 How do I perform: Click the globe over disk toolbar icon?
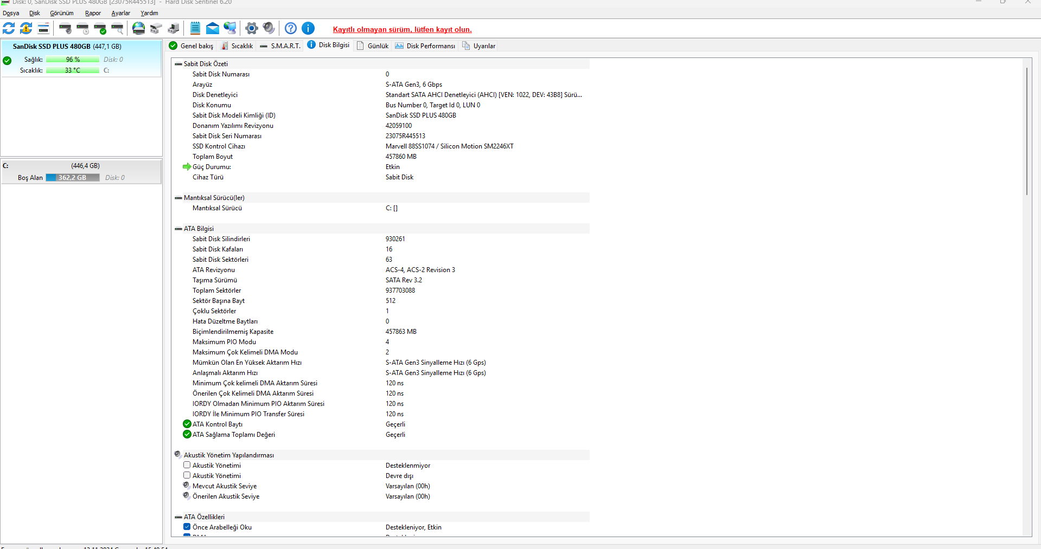coord(139,28)
